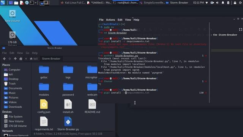Click the screen recorder camera tray icon
Screen dimensions: 243x137
point(212,3)
